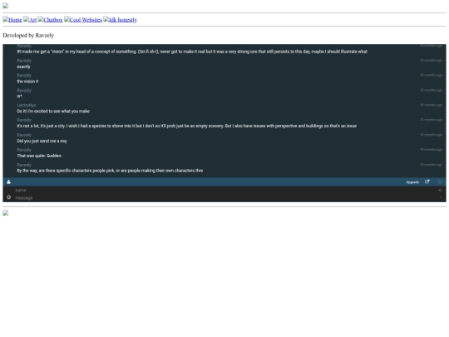Click the login icon beside name field
This screenshot has height=337, width=449.
(x=440, y=190)
